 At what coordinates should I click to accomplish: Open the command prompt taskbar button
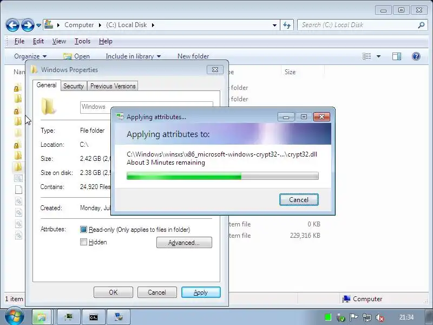94,317
